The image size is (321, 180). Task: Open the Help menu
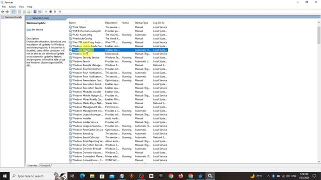(30, 6)
